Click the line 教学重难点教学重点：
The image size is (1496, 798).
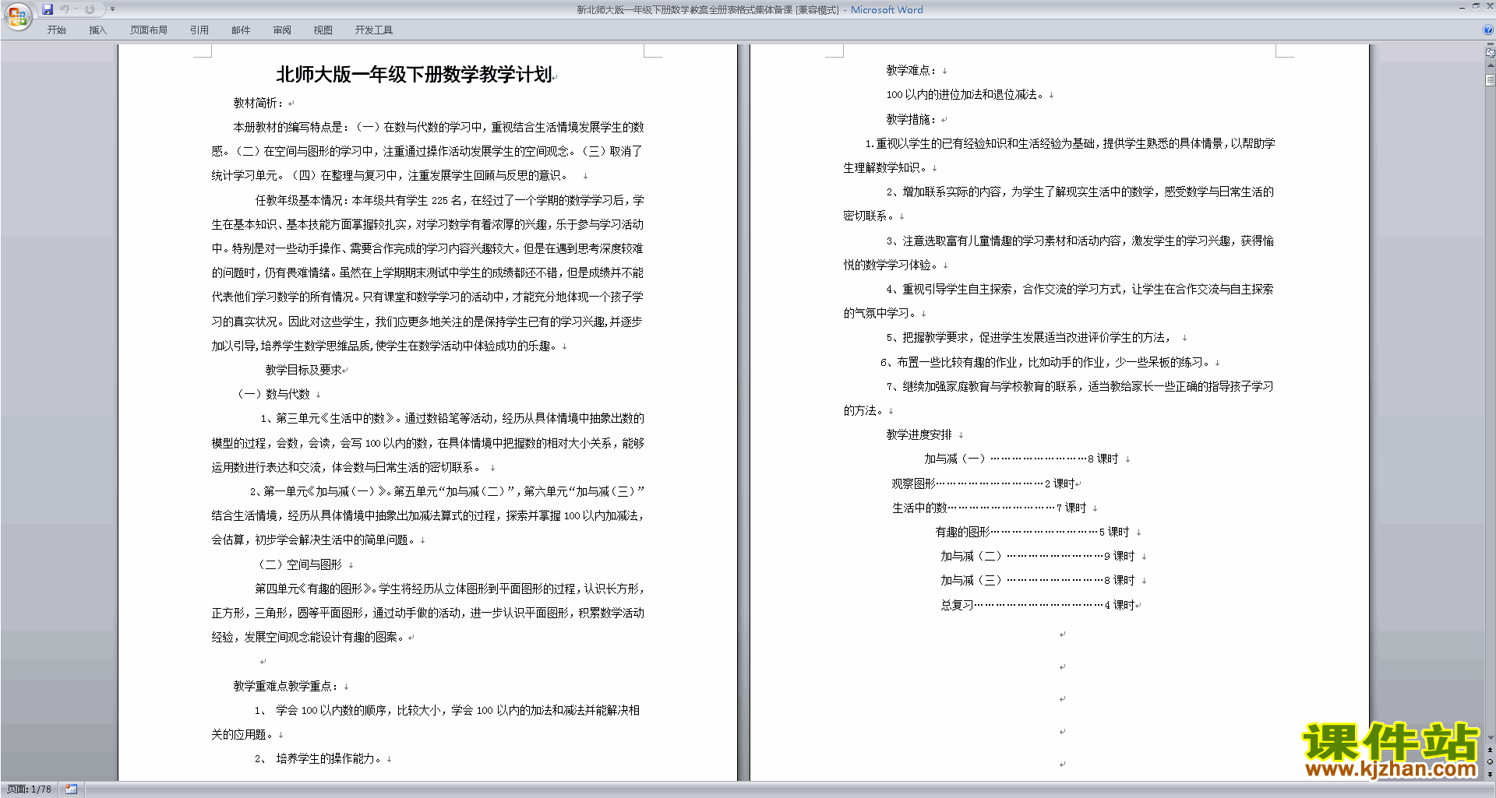pos(285,686)
